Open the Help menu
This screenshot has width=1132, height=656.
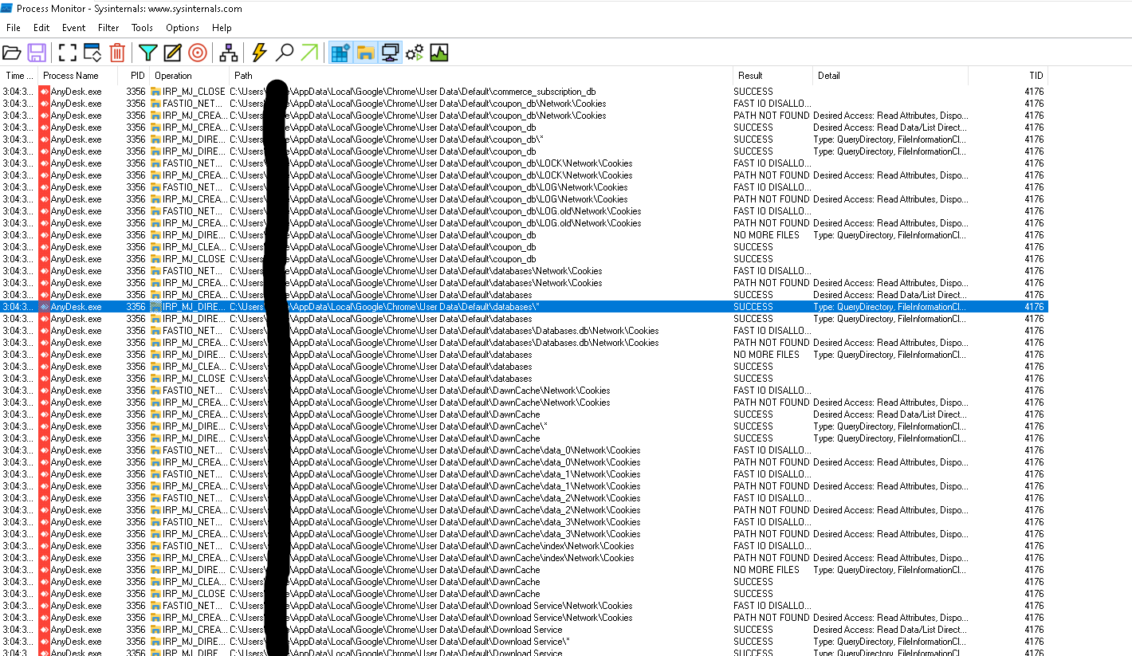point(222,28)
